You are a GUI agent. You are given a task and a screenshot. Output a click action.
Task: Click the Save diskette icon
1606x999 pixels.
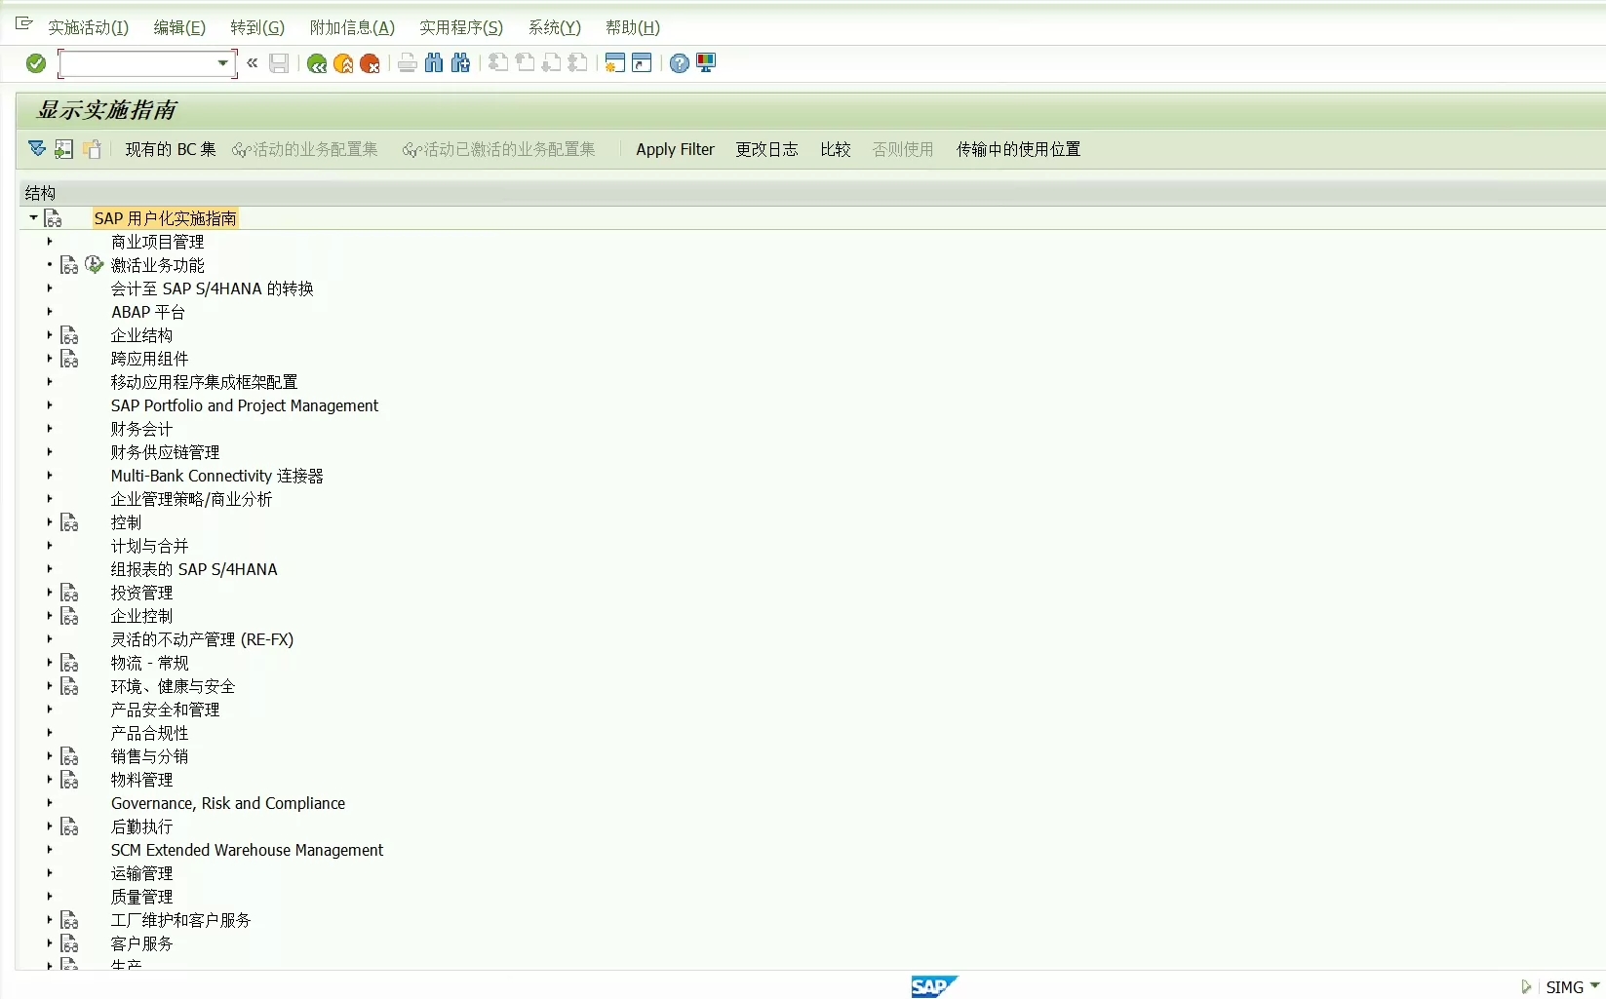coord(279,63)
